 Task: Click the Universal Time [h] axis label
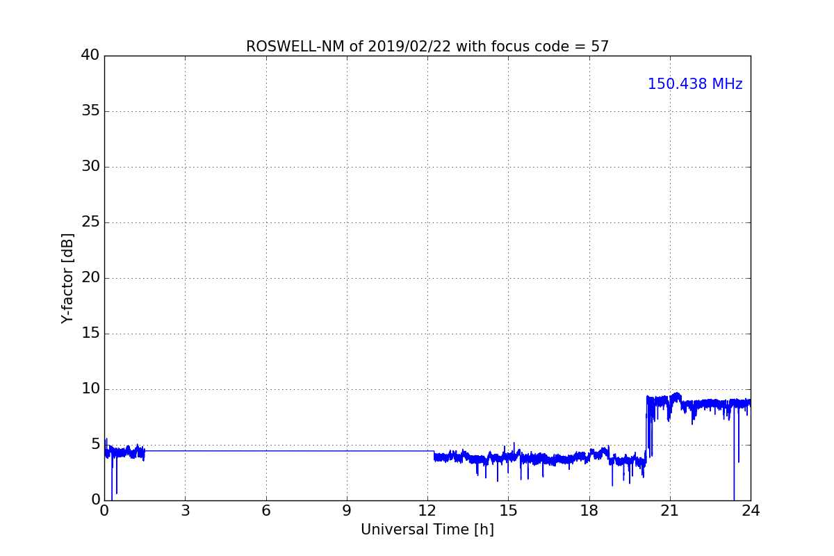(427, 530)
